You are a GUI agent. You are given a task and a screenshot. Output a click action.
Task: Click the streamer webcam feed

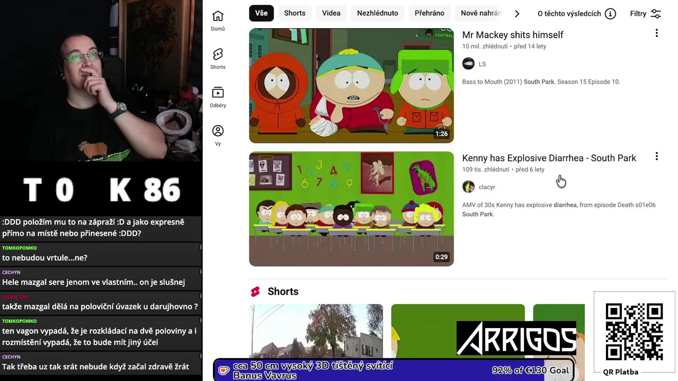[101, 80]
